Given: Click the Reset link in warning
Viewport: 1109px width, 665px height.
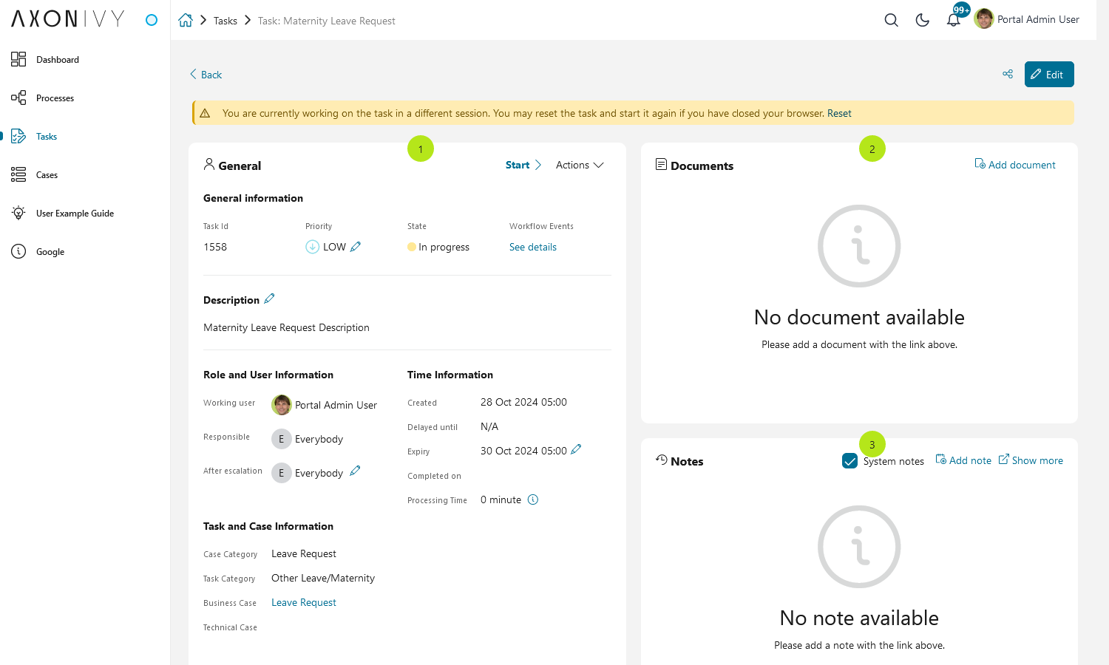Looking at the screenshot, I should 839,113.
